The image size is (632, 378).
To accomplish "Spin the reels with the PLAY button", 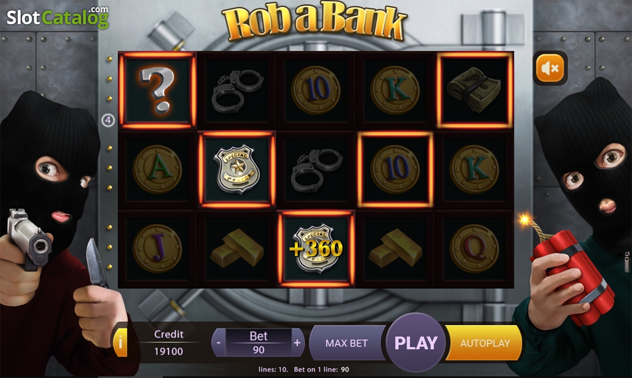I will point(416,343).
